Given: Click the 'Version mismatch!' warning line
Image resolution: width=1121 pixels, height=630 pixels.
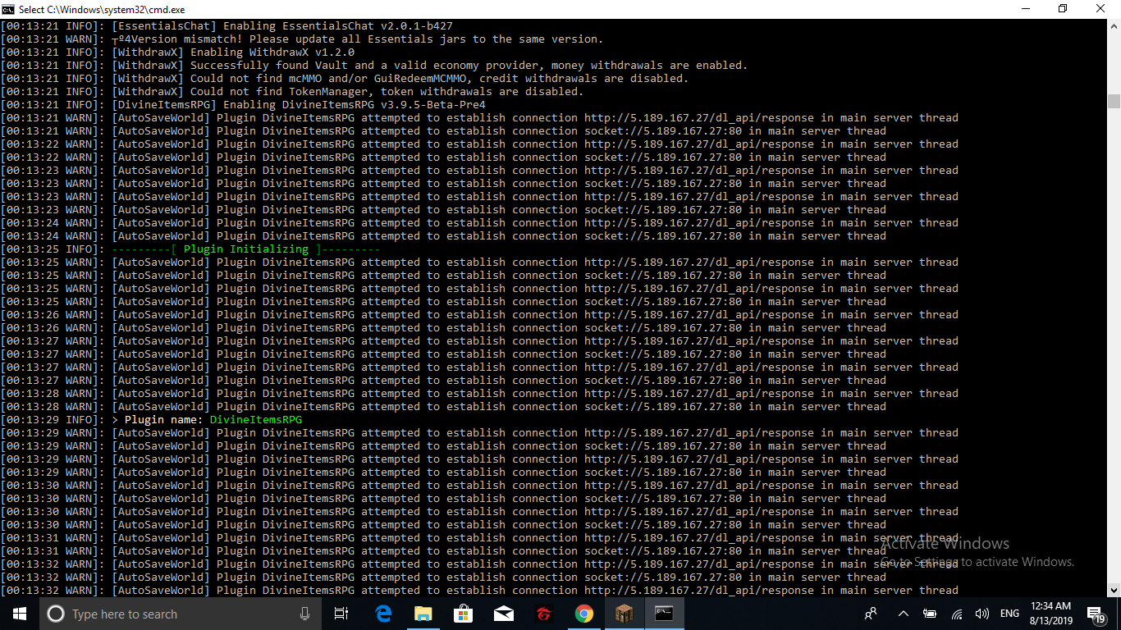Looking at the screenshot, I should coord(302,39).
